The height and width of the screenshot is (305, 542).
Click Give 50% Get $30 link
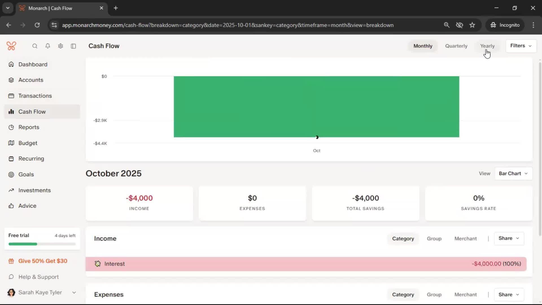coord(43,261)
